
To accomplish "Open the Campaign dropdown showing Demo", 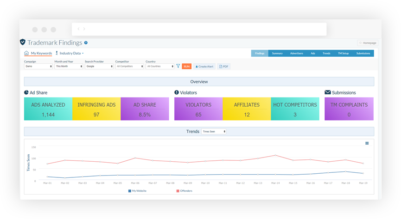I will coord(38,66).
